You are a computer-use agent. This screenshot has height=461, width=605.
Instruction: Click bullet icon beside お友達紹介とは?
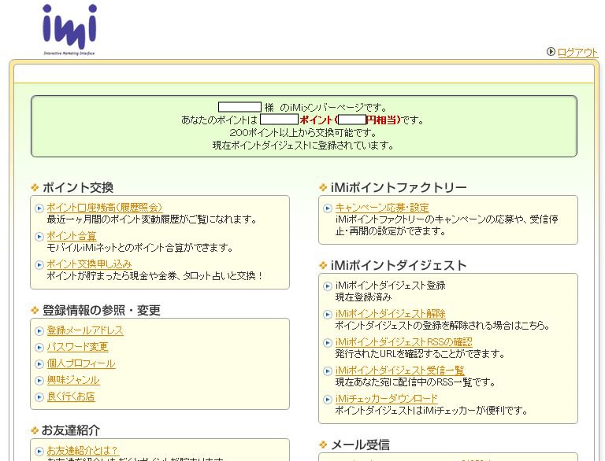pos(39,451)
